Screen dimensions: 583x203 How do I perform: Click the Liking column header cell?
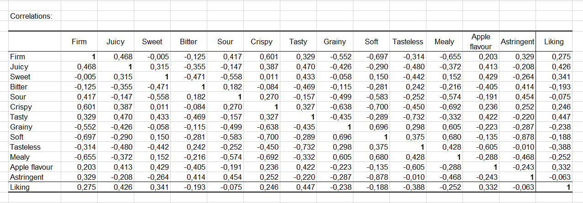(x=554, y=42)
